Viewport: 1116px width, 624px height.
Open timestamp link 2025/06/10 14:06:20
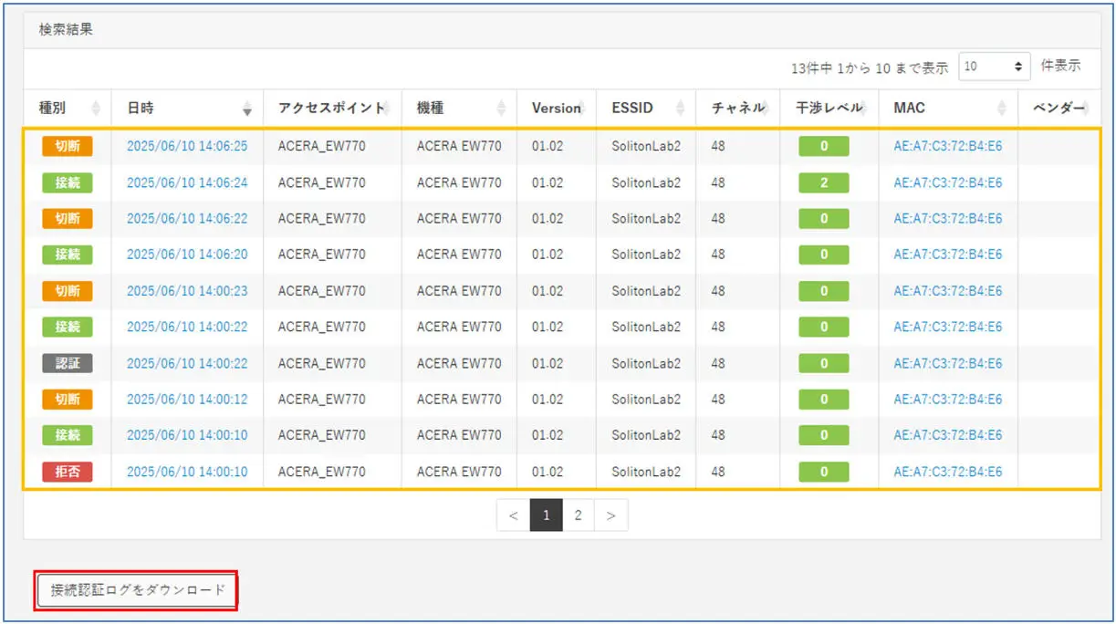click(x=187, y=255)
